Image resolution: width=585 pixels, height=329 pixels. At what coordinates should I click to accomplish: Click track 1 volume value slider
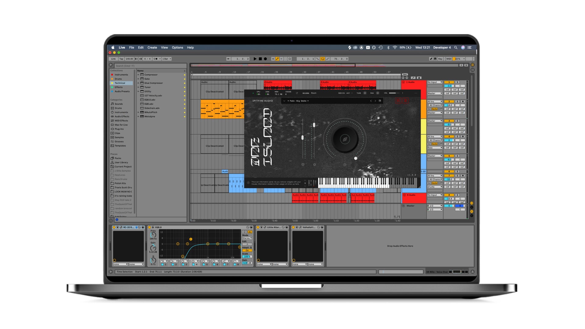449,86
